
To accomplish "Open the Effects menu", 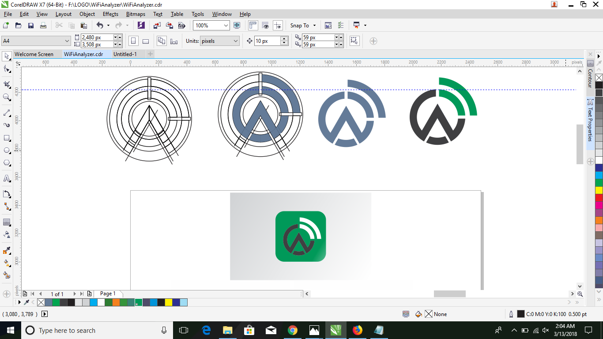I will tap(110, 14).
